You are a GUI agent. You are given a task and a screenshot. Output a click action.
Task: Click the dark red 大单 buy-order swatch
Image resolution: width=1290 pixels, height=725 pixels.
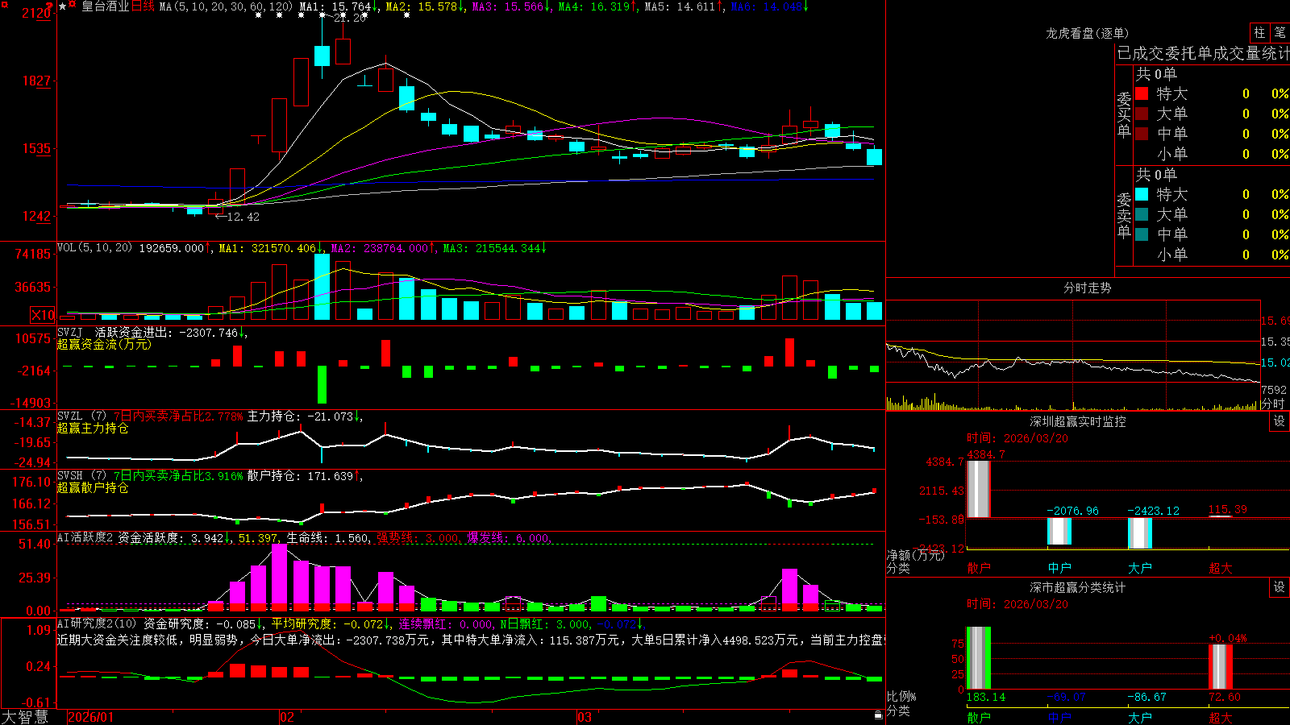pos(1142,114)
